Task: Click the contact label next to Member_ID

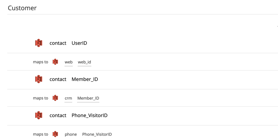Action: coord(58,79)
